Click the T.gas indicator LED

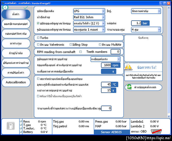click(21, 125)
